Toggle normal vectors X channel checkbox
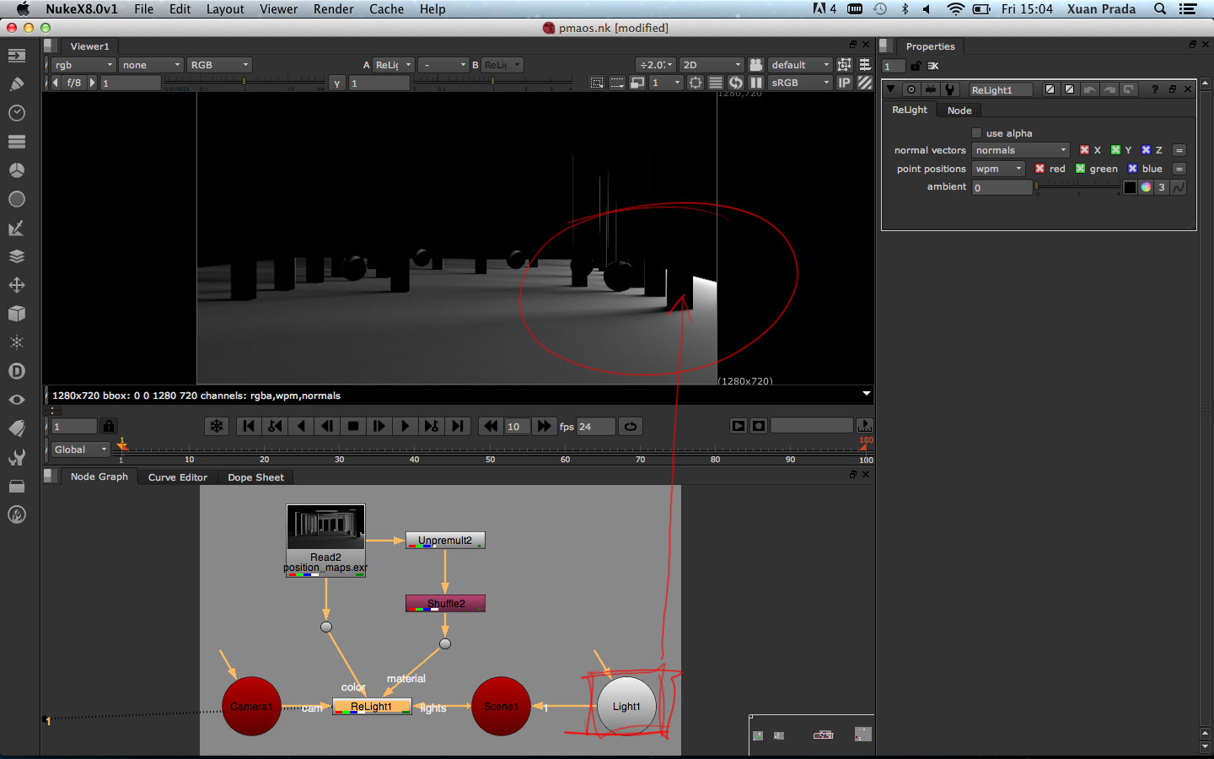The width and height of the screenshot is (1214, 759). click(x=1084, y=150)
